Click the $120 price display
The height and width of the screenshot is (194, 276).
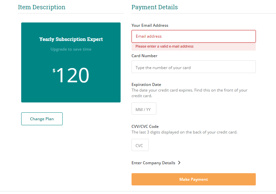pos(71,75)
